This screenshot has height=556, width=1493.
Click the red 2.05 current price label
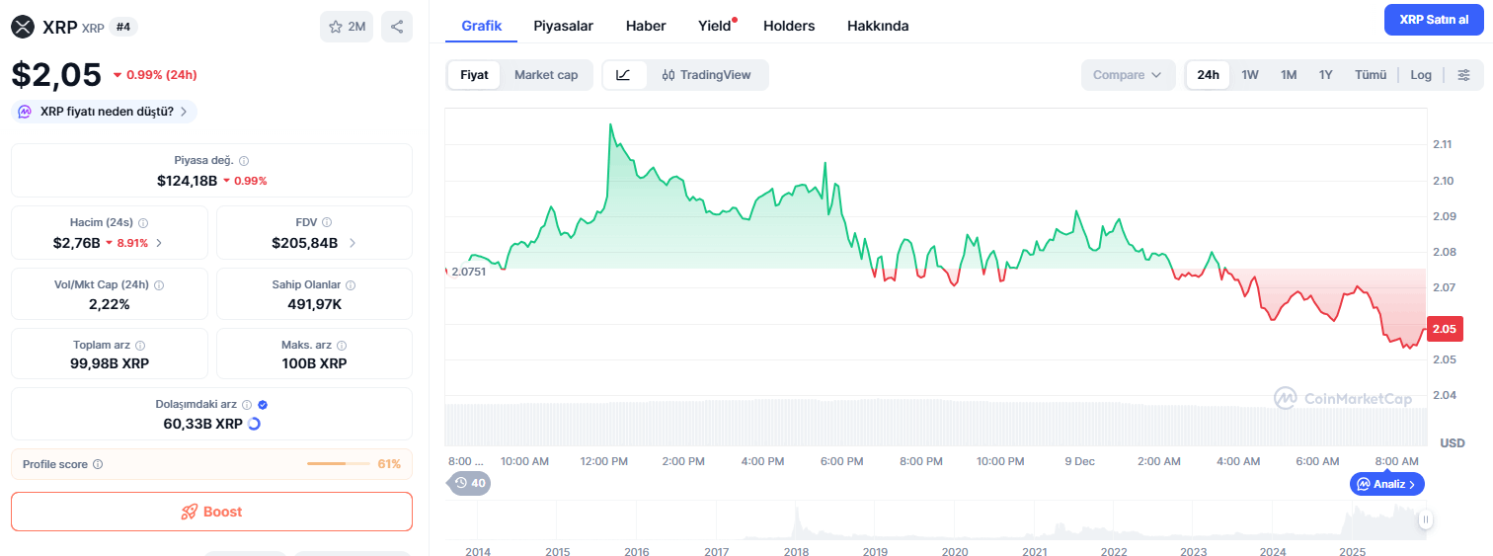click(x=1445, y=329)
